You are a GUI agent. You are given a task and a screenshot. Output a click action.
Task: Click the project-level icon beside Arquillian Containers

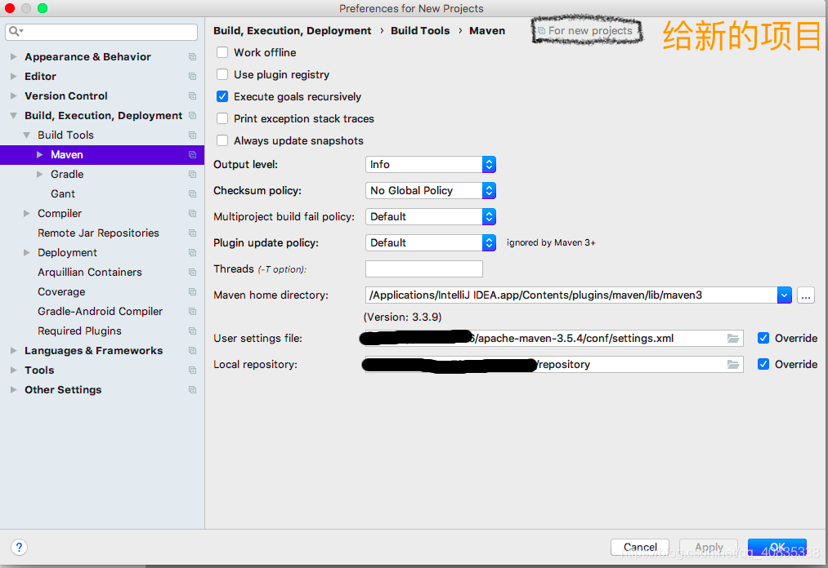[192, 272]
